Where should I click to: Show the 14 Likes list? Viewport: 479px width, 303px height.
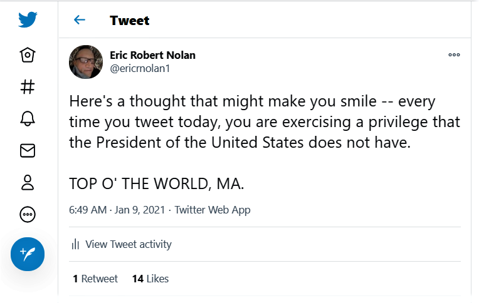(x=150, y=279)
